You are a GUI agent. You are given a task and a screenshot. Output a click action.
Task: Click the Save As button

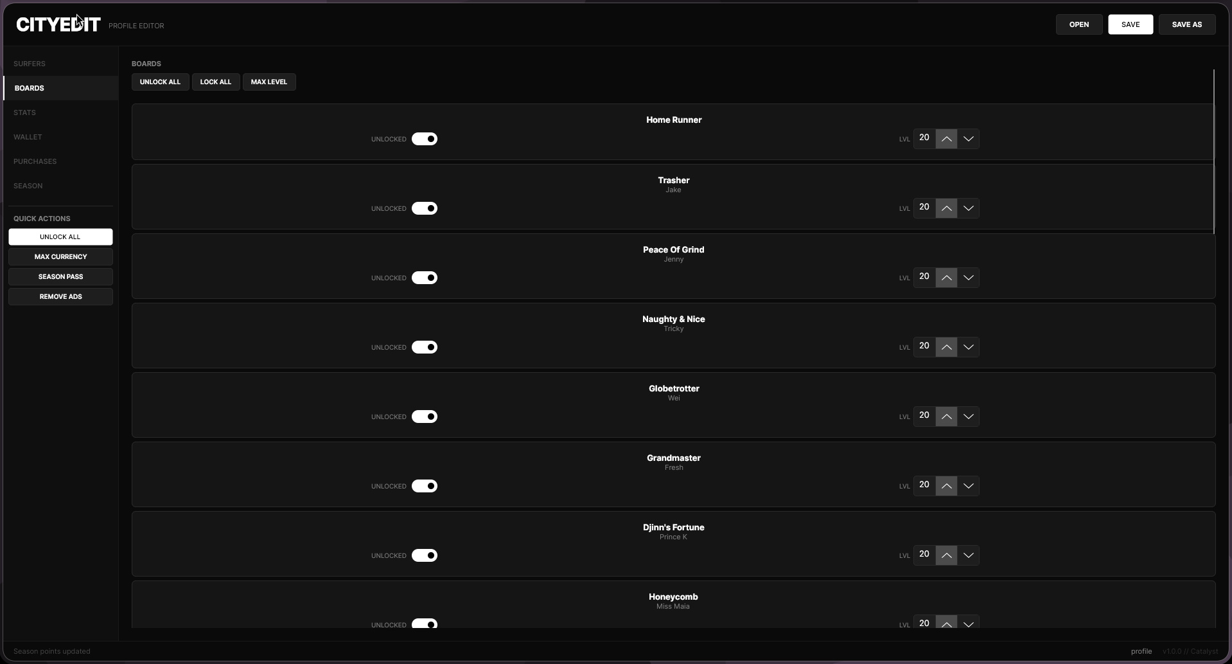click(1187, 24)
